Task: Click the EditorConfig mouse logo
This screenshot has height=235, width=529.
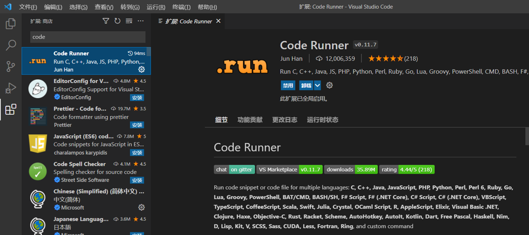Action: click(x=38, y=89)
